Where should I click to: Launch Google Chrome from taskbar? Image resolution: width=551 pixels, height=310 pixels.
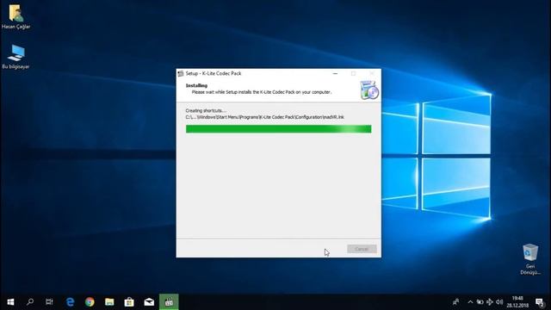tap(90, 302)
